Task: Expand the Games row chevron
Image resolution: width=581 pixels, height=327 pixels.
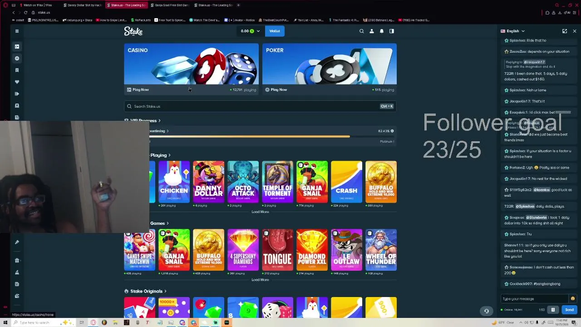Action: pos(167,223)
